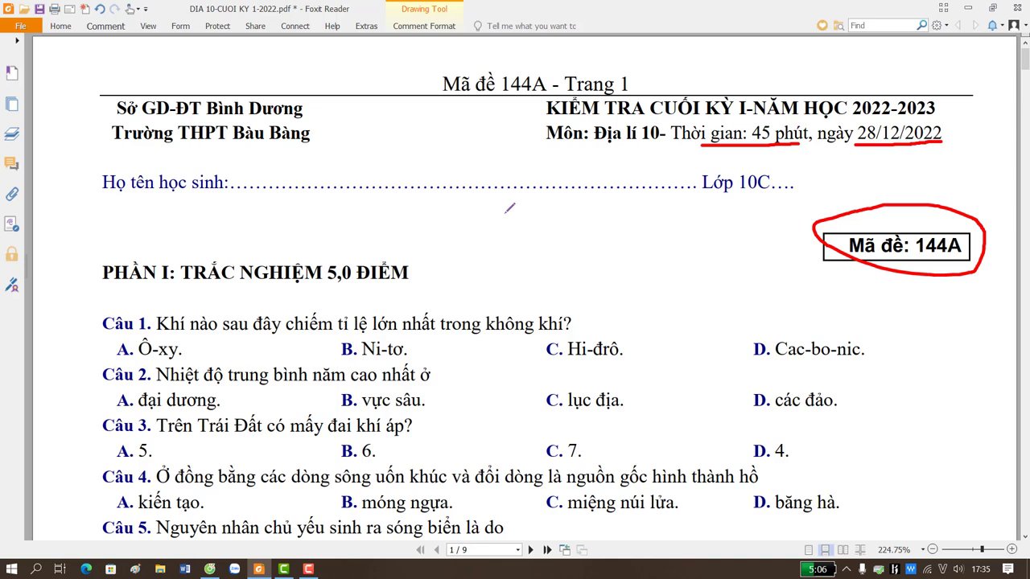The height and width of the screenshot is (579, 1030).
Task: Open the Form ribbon tab
Action: click(x=180, y=26)
